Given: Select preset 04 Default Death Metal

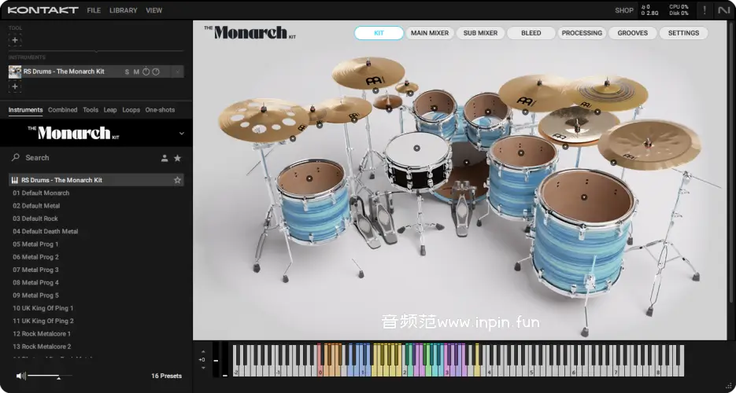Looking at the screenshot, I should (46, 231).
